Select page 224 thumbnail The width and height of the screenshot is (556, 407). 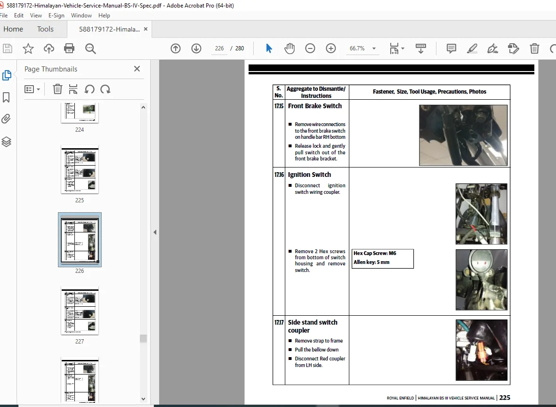tap(80, 113)
